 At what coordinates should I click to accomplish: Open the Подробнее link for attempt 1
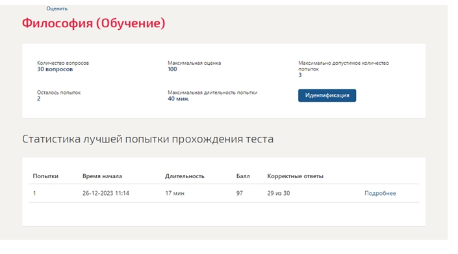click(380, 193)
